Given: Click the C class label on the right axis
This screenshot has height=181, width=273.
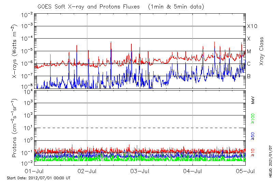Looking at the screenshot, I should click(249, 64).
